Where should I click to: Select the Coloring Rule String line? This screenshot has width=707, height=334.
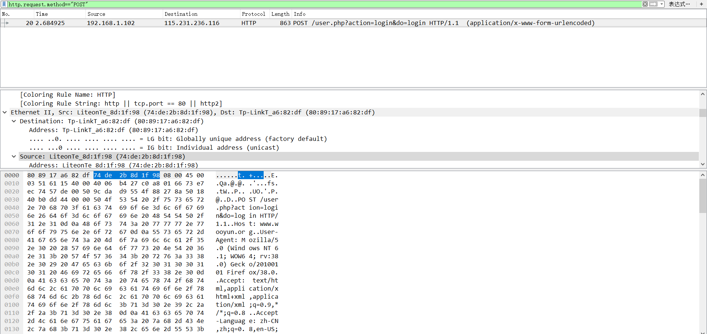(121, 103)
